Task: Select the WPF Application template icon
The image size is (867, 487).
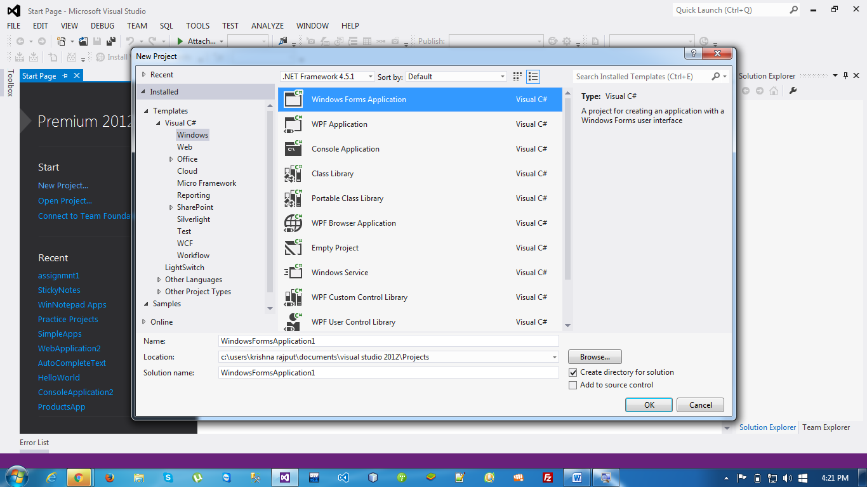Action: point(293,124)
